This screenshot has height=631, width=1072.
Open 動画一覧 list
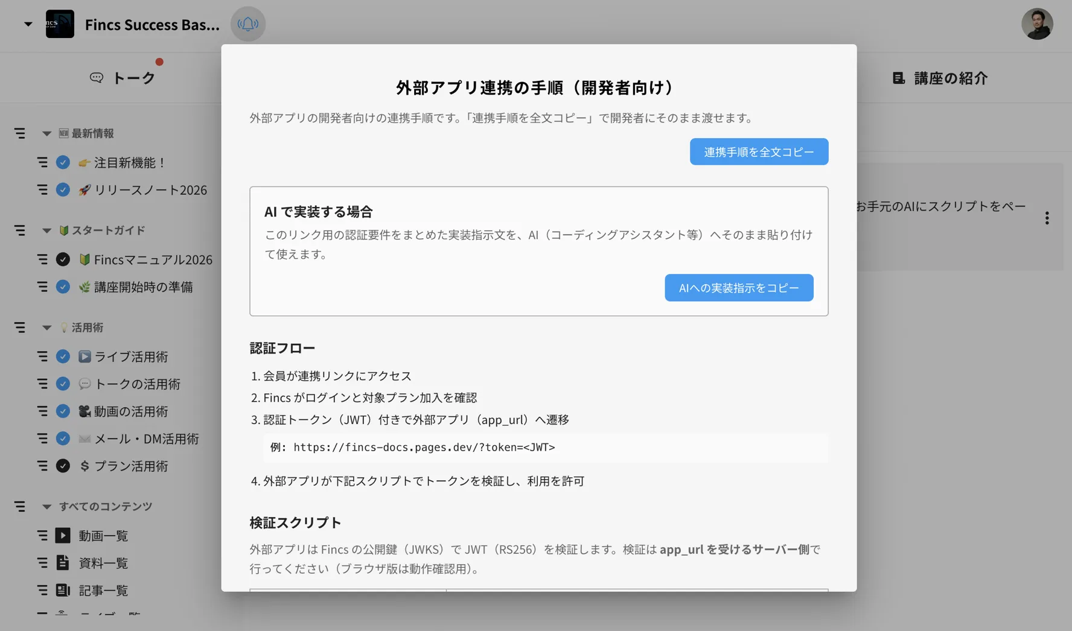click(x=103, y=536)
